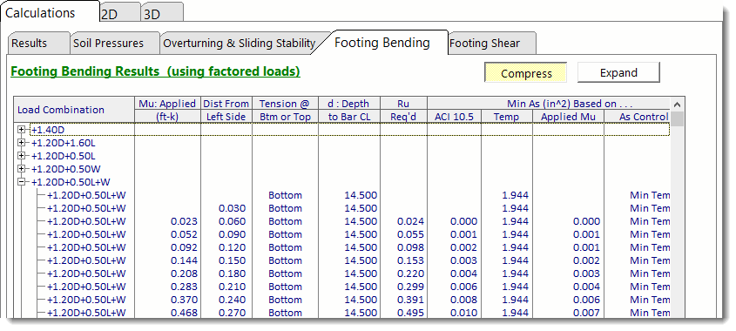Click the Mu: Applied column header

[x=167, y=110]
